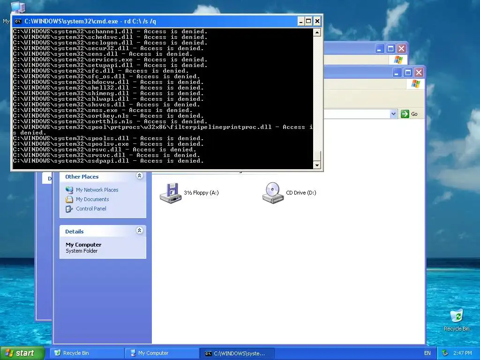480x360 pixels.
Task: Switch to My Computer taskbar button
Action: click(x=162, y=353)
